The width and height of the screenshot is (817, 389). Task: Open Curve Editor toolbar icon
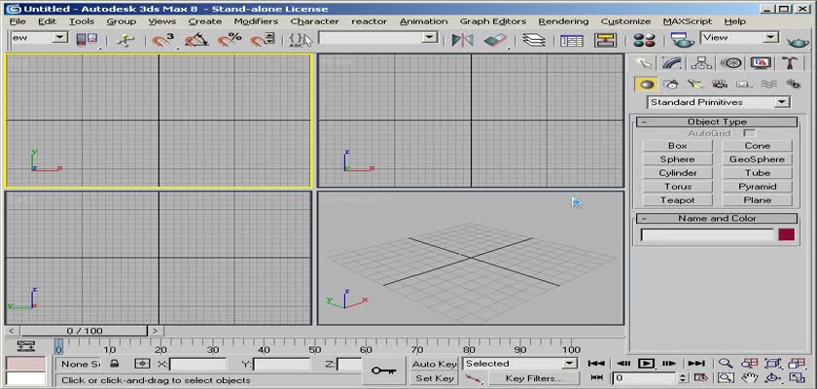(x=572, y=40)
